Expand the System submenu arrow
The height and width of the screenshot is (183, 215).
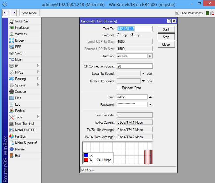38,85
